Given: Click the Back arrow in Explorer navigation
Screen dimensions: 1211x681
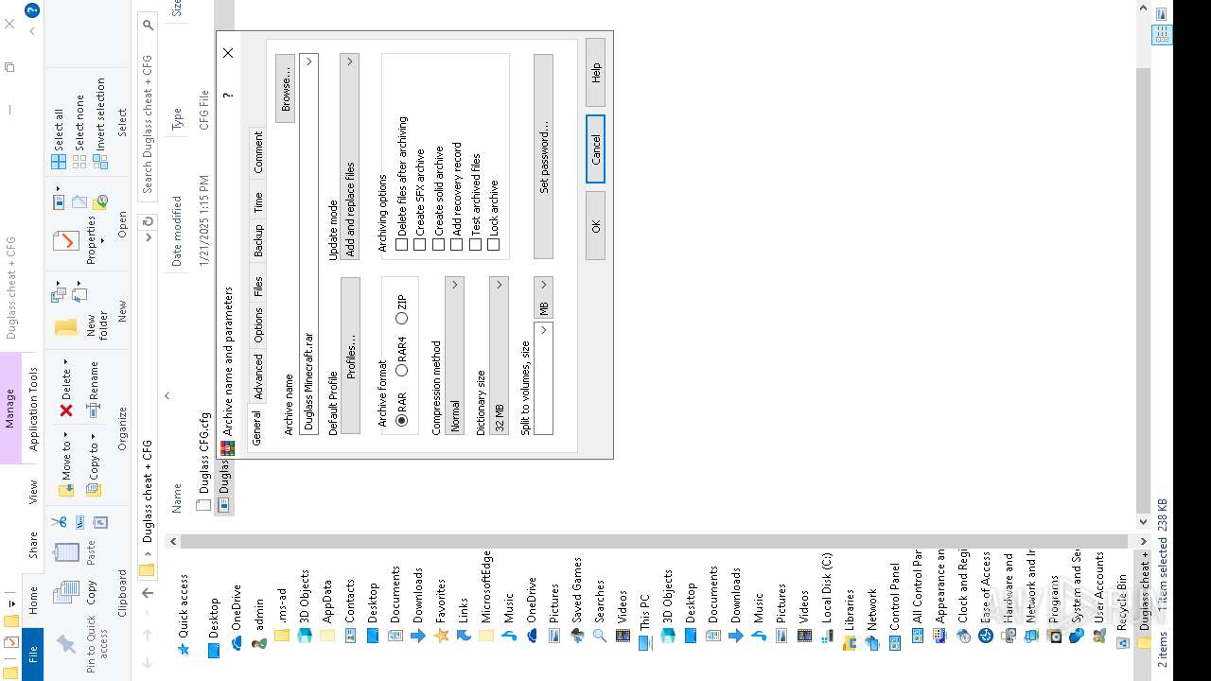Looking at the screenshot, I should point(148,663).
